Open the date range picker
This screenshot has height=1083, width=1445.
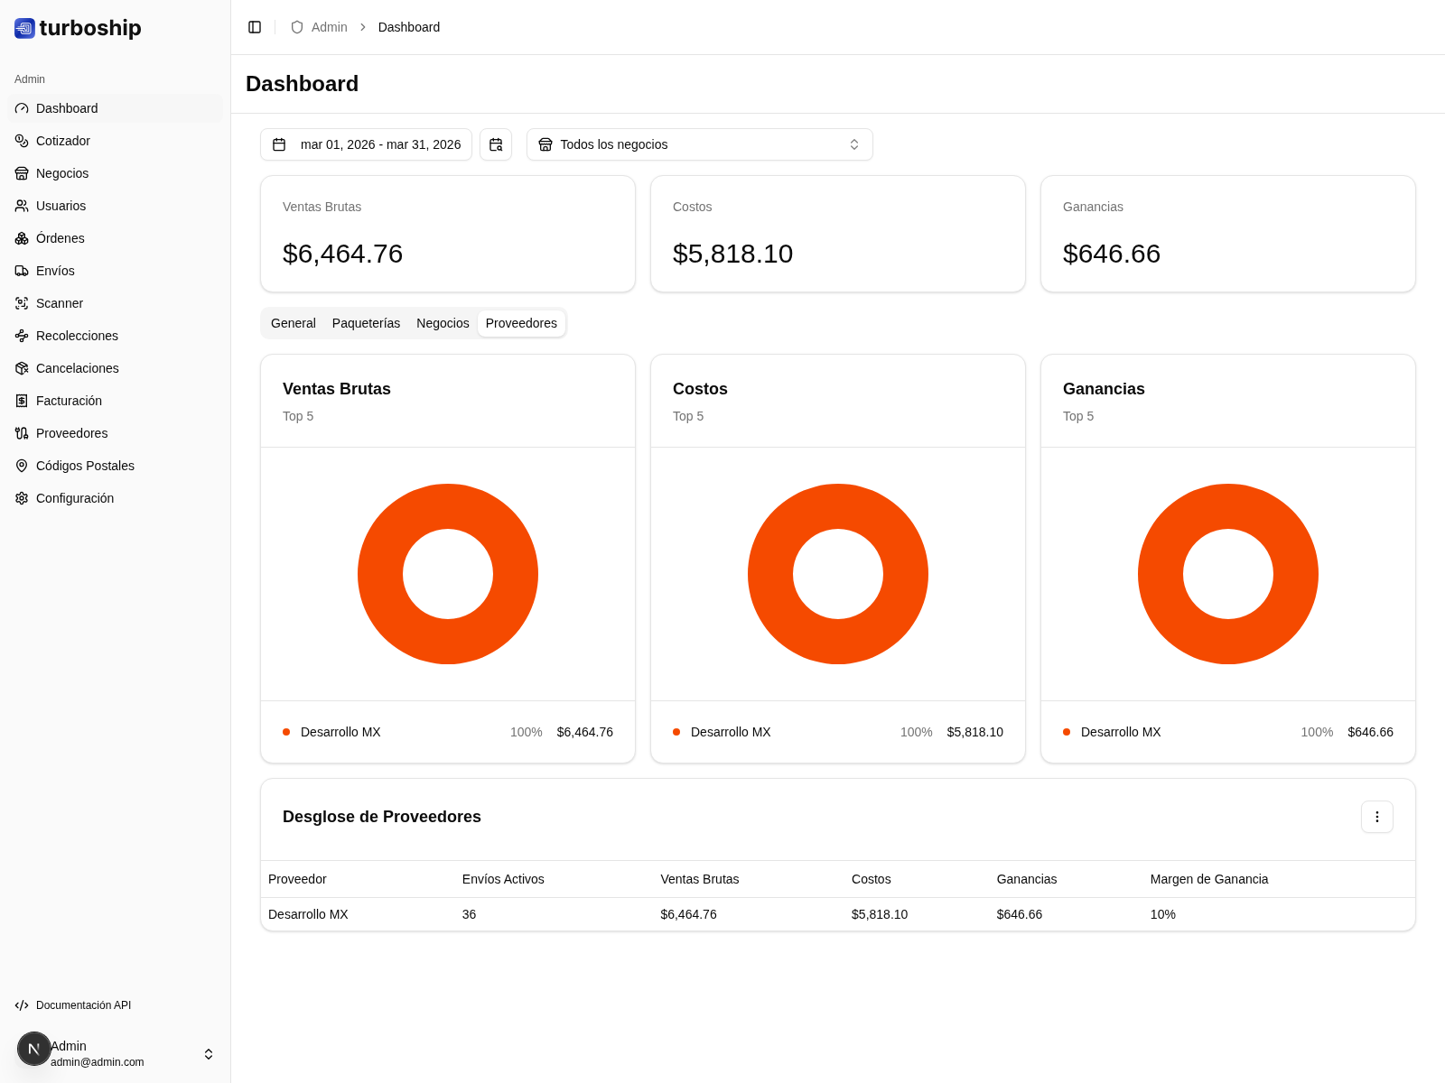(366, 144)
